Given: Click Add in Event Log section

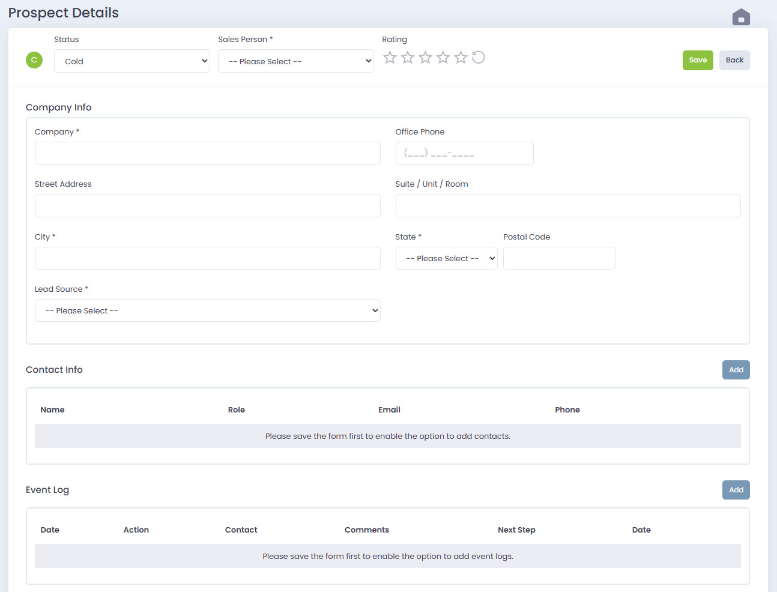Looking at the screenshot, I should (736, 490).
